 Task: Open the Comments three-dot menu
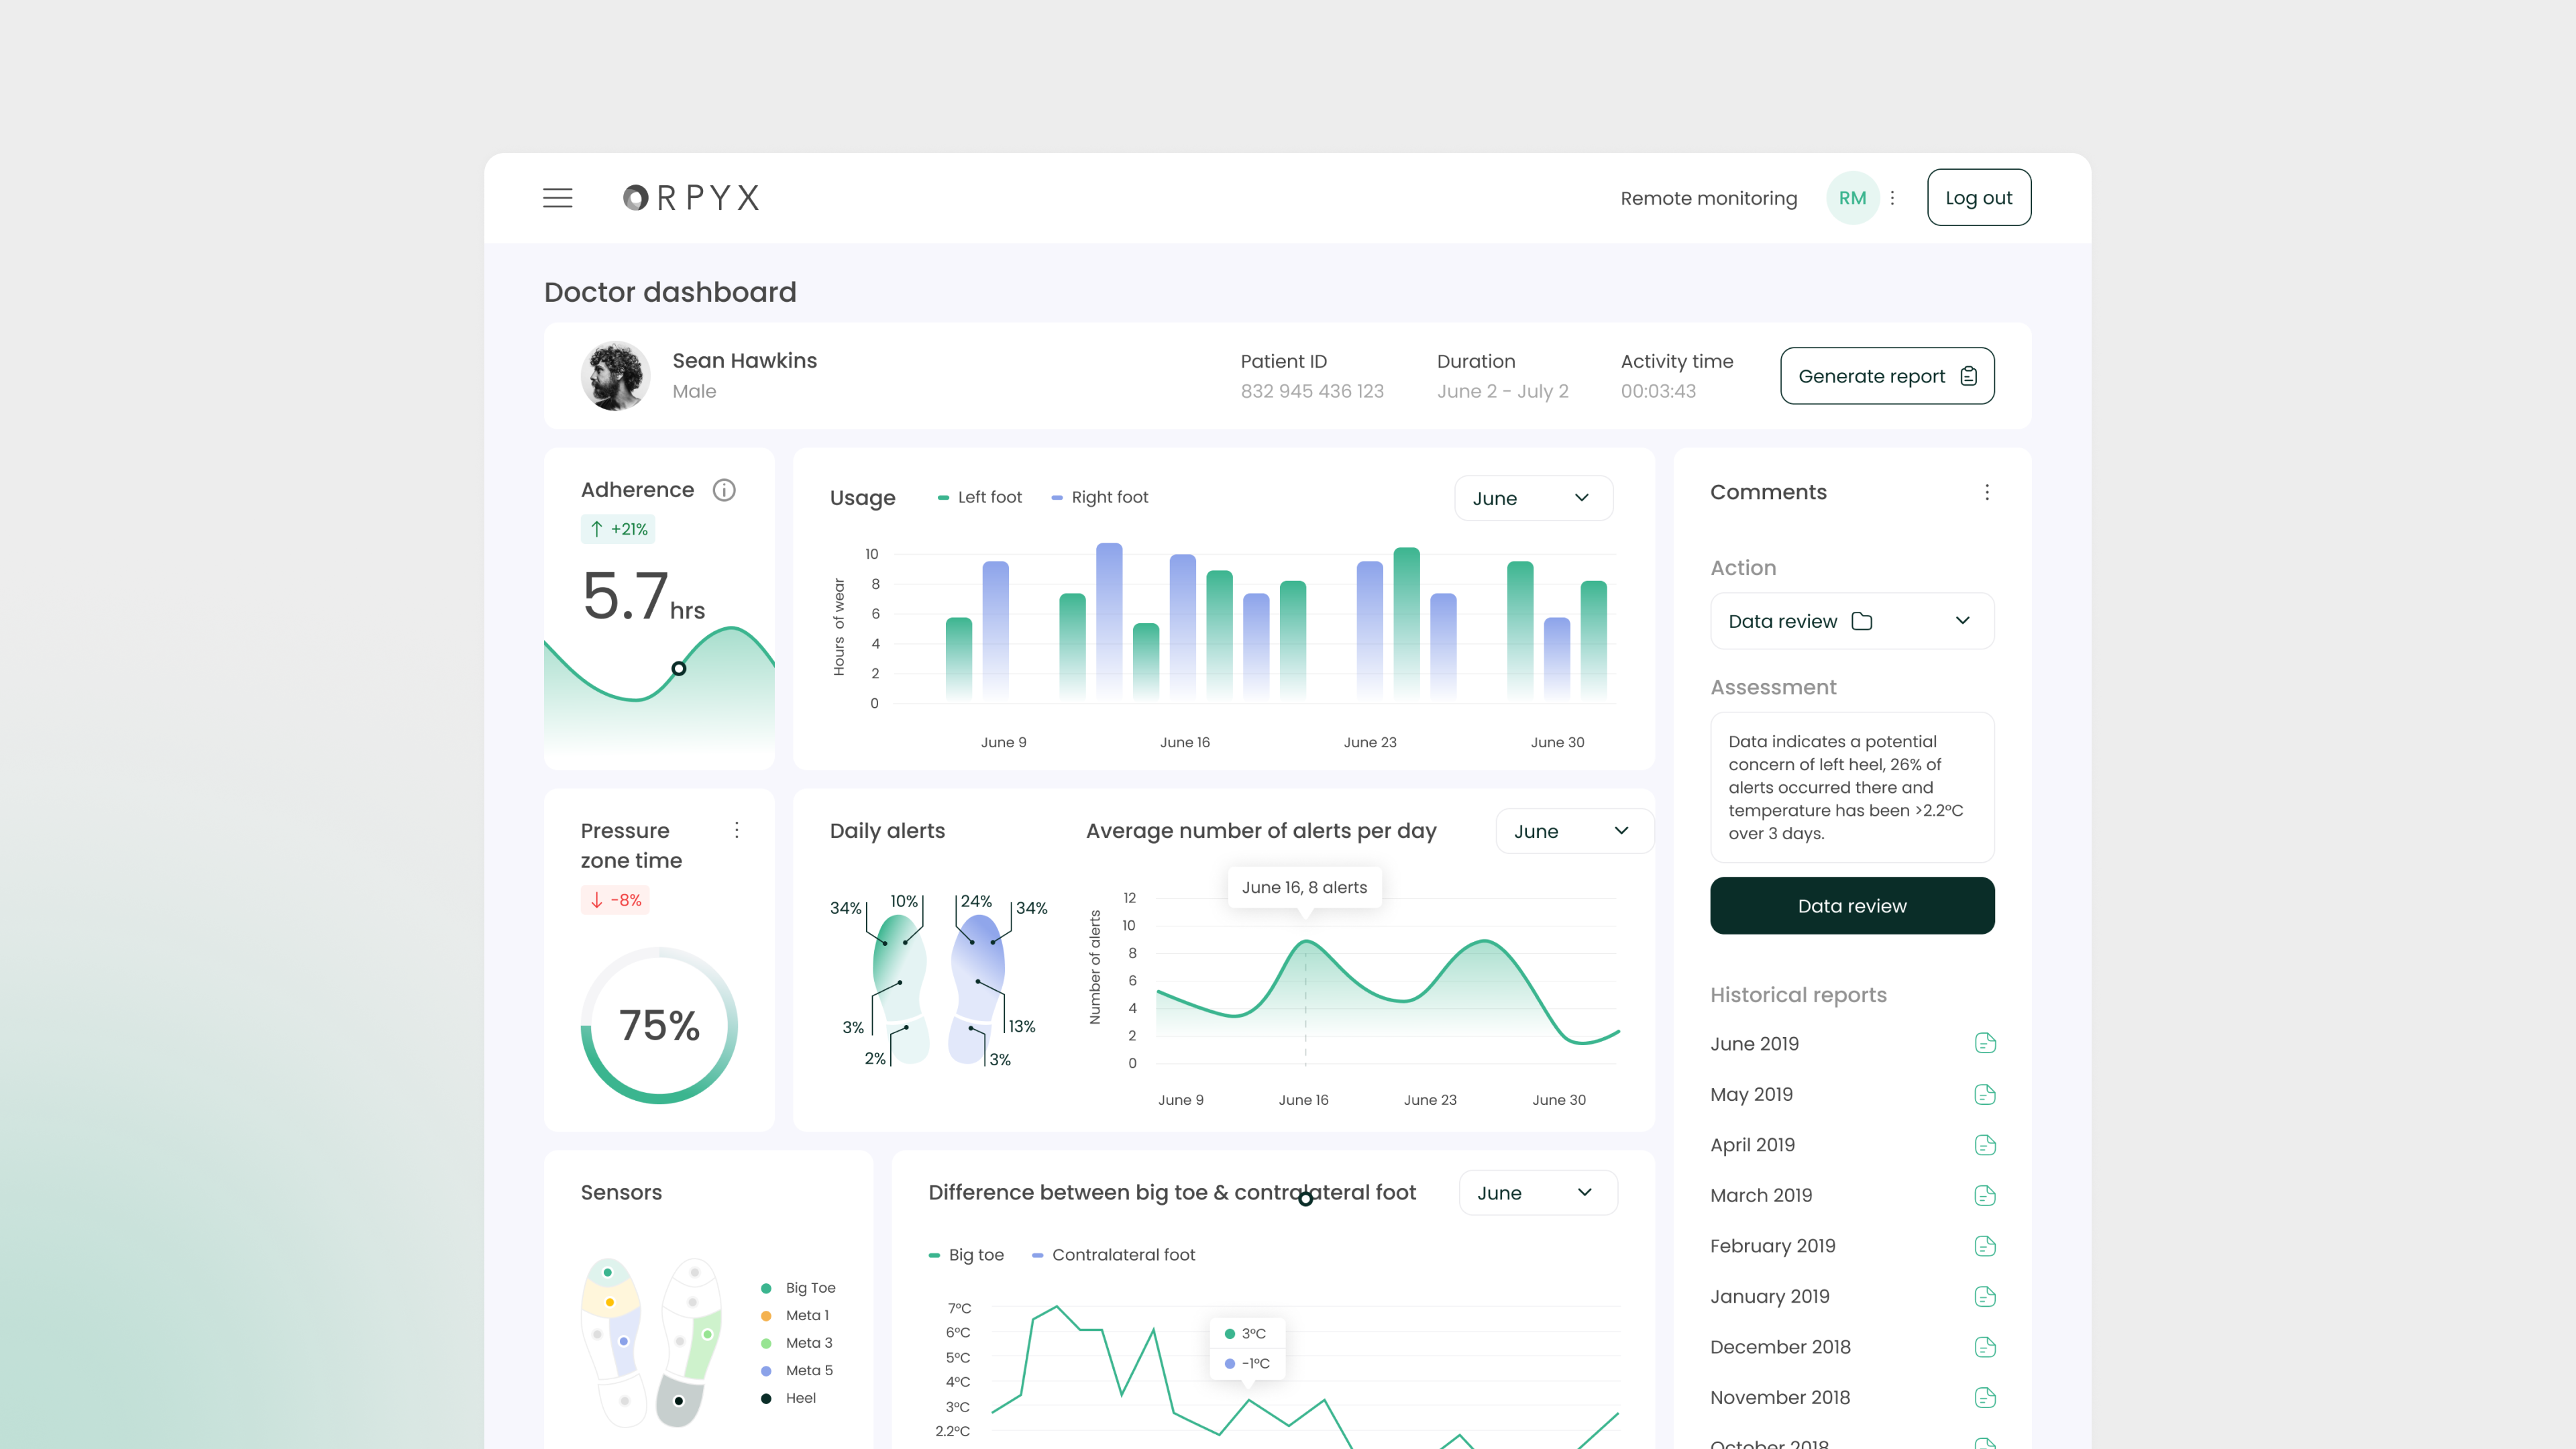click(1986, 492)
